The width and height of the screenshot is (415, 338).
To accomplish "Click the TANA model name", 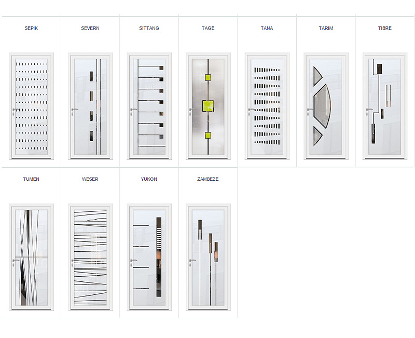I will click(267, 28).
